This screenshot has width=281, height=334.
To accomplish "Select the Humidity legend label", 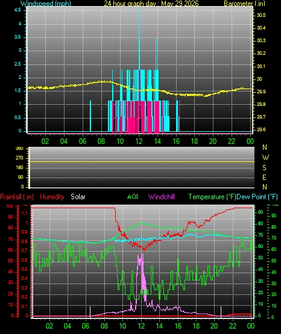I will coord(52,197).
